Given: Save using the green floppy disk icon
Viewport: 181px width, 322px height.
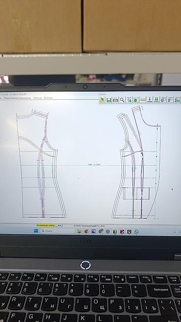Looking at the screenshot, I should pyautogui.click(x=109, y=100).
